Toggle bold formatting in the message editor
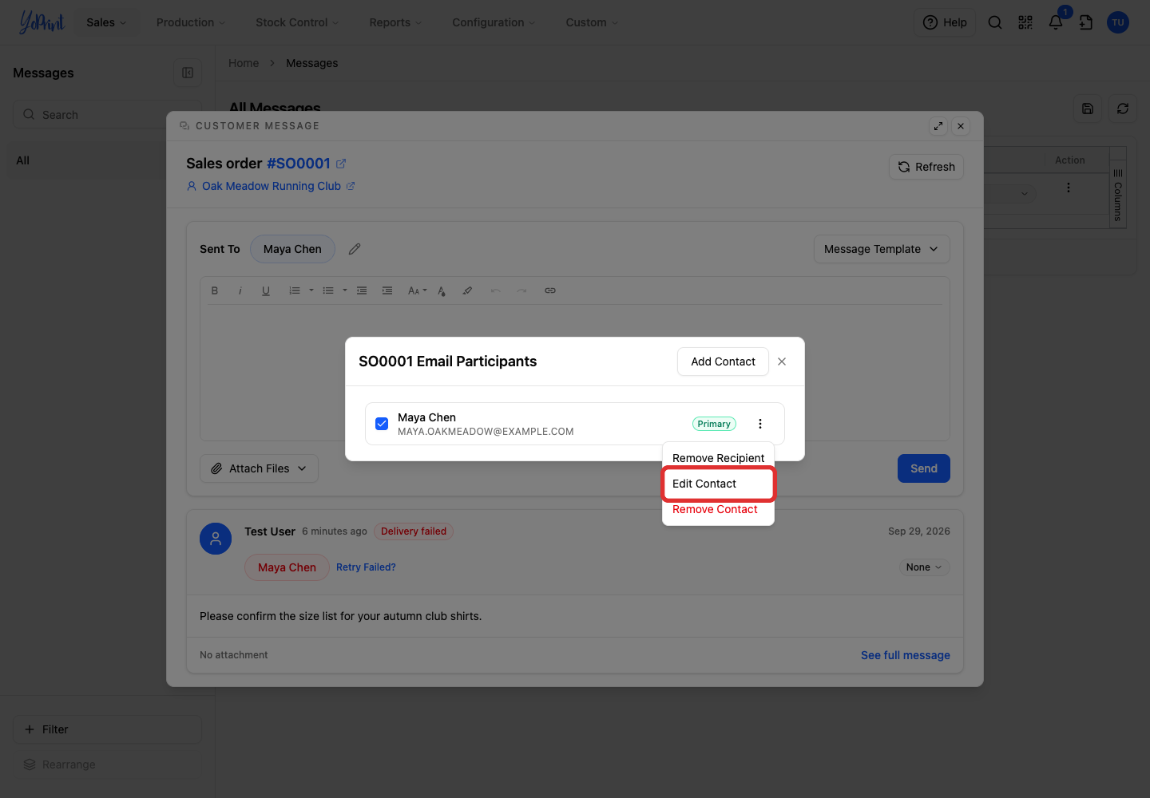 (215, 290)
